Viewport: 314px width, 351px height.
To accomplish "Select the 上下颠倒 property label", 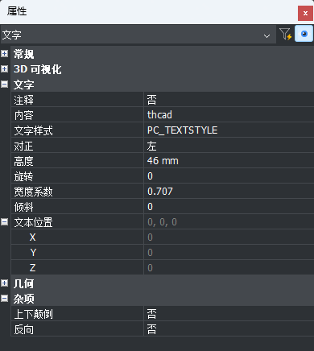I will (34, 314).
